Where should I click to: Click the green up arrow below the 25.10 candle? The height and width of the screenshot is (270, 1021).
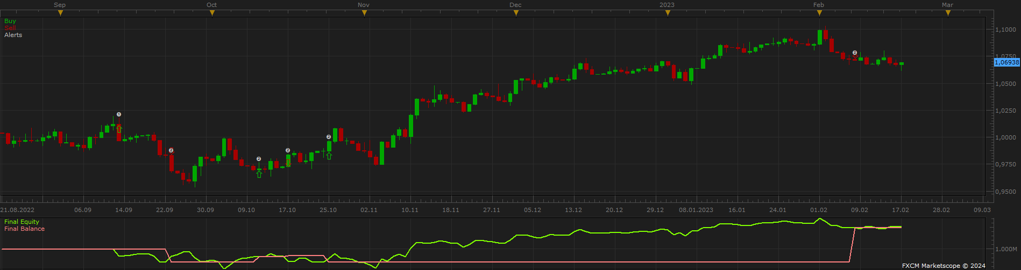point(329,156)
